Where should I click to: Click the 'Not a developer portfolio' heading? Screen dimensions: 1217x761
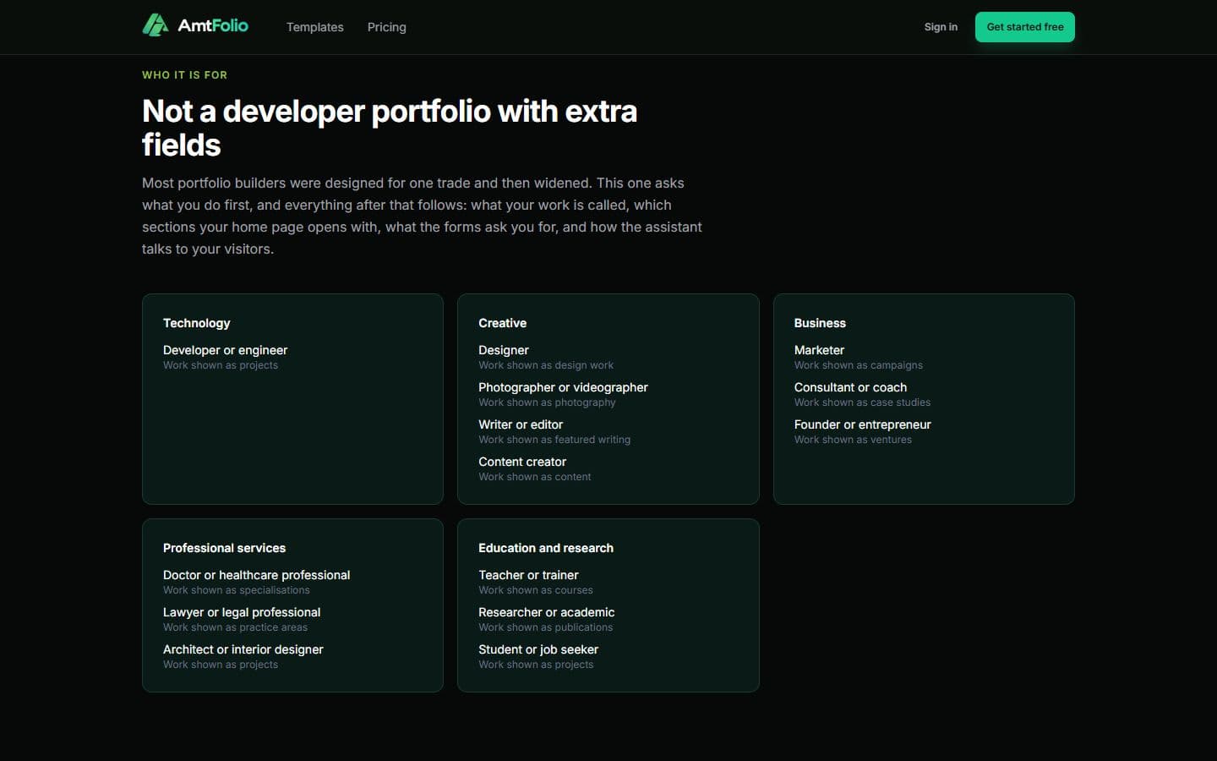pos(390,128)
